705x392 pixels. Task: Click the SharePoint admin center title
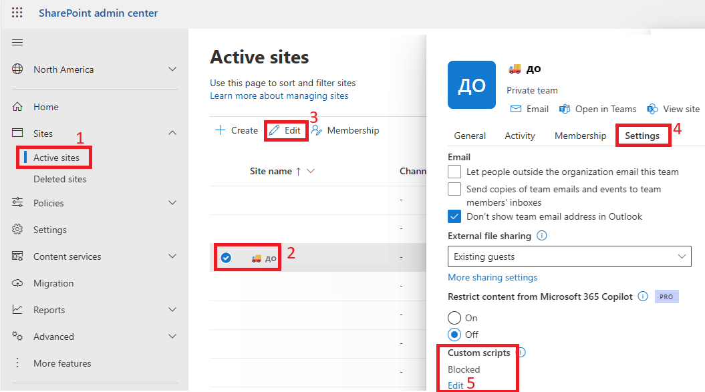[98, 13]
